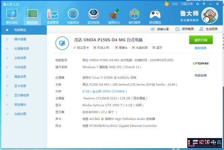Click the round computer monitor icon

coord(62,43)
